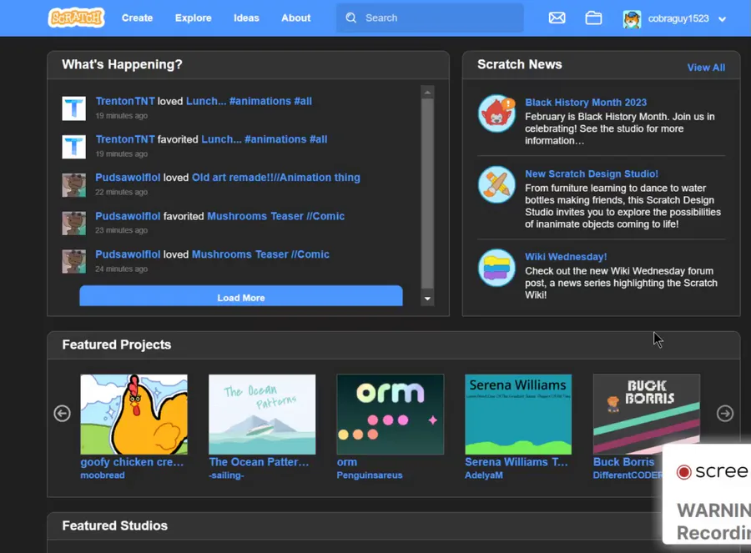
Task: Open orm project title link
Action: pyautogui.click(x=347, y=462)
